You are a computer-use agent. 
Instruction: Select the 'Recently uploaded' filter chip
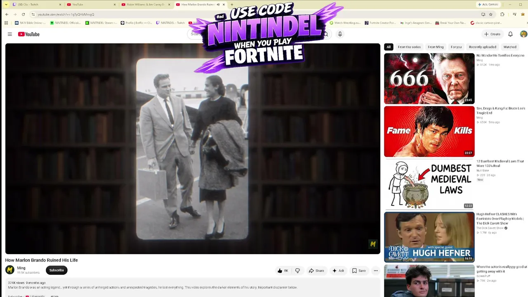point(482,47)
